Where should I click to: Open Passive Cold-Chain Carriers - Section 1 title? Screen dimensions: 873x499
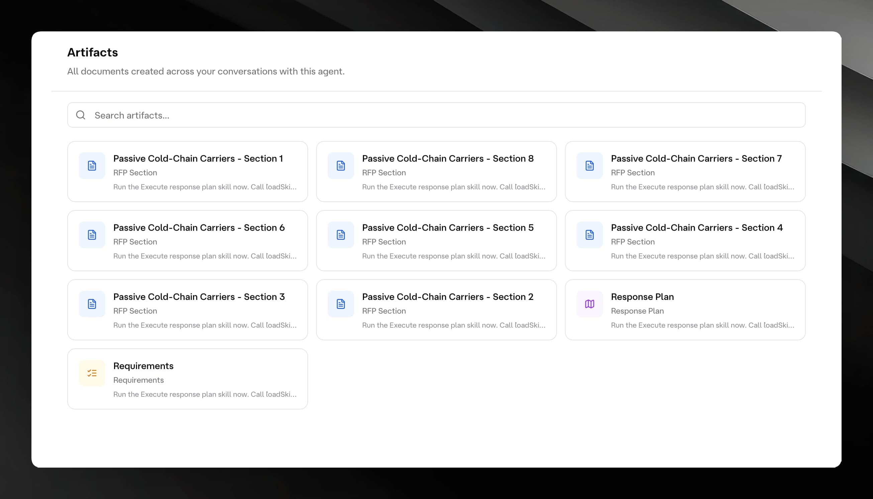click(198, 158)
